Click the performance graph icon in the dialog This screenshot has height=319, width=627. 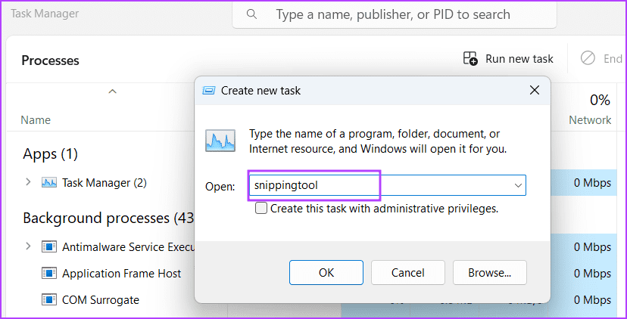click(220, 141)
